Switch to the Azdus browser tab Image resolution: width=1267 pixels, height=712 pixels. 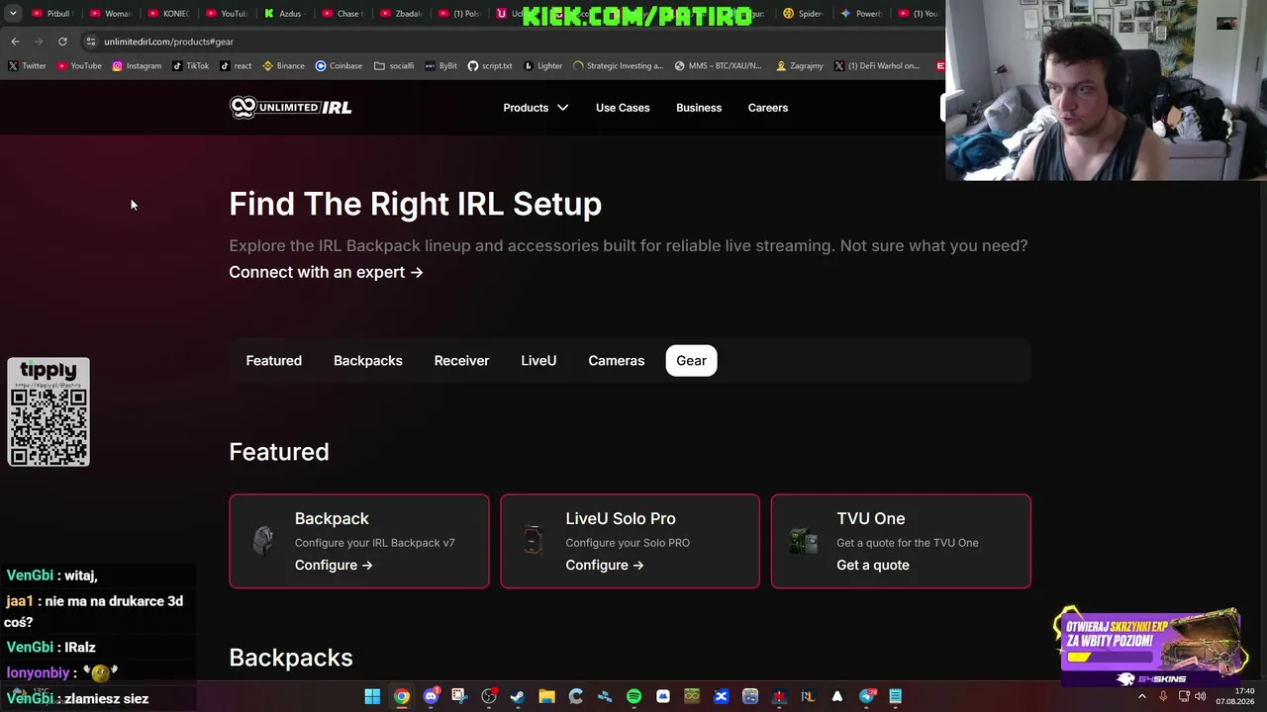284,14
